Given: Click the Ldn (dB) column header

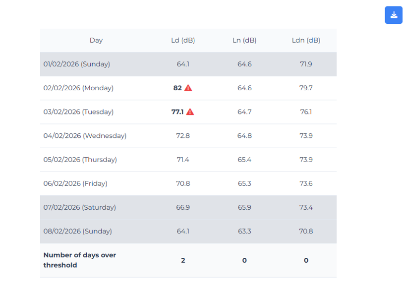Looking at the screenshot, I should click(x=306, y=41).
